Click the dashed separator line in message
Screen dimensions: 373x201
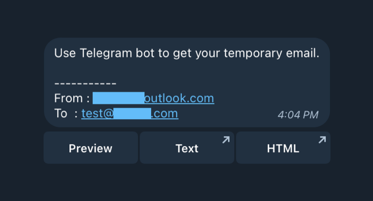tap(85, 84)
